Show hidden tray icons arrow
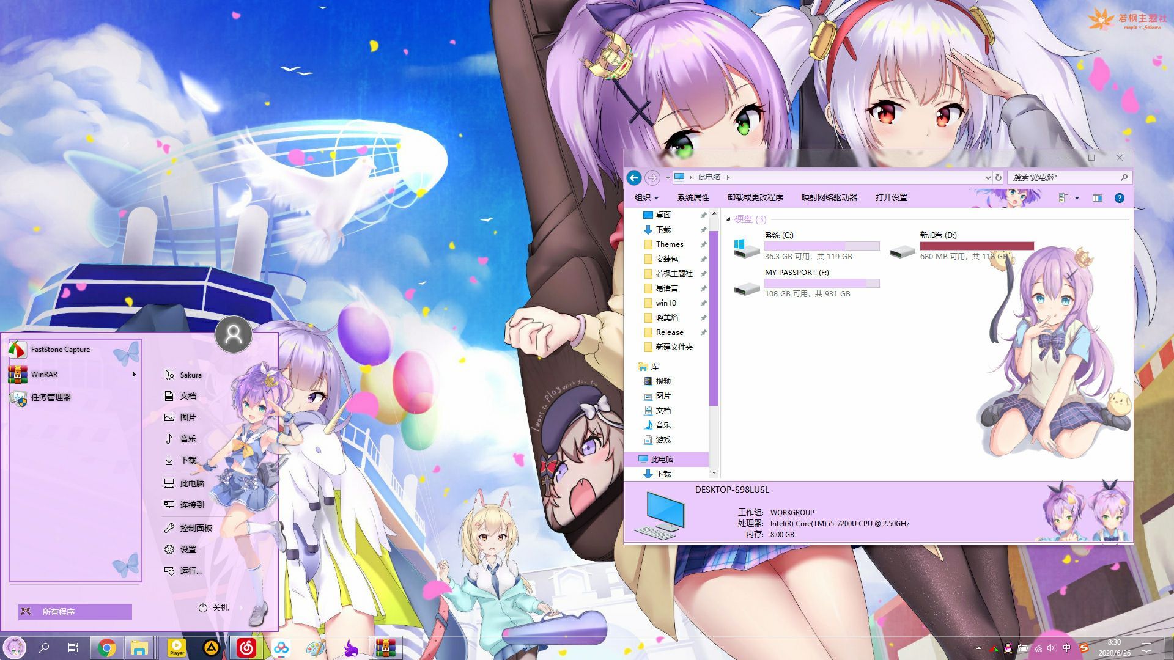 [978, 648]
